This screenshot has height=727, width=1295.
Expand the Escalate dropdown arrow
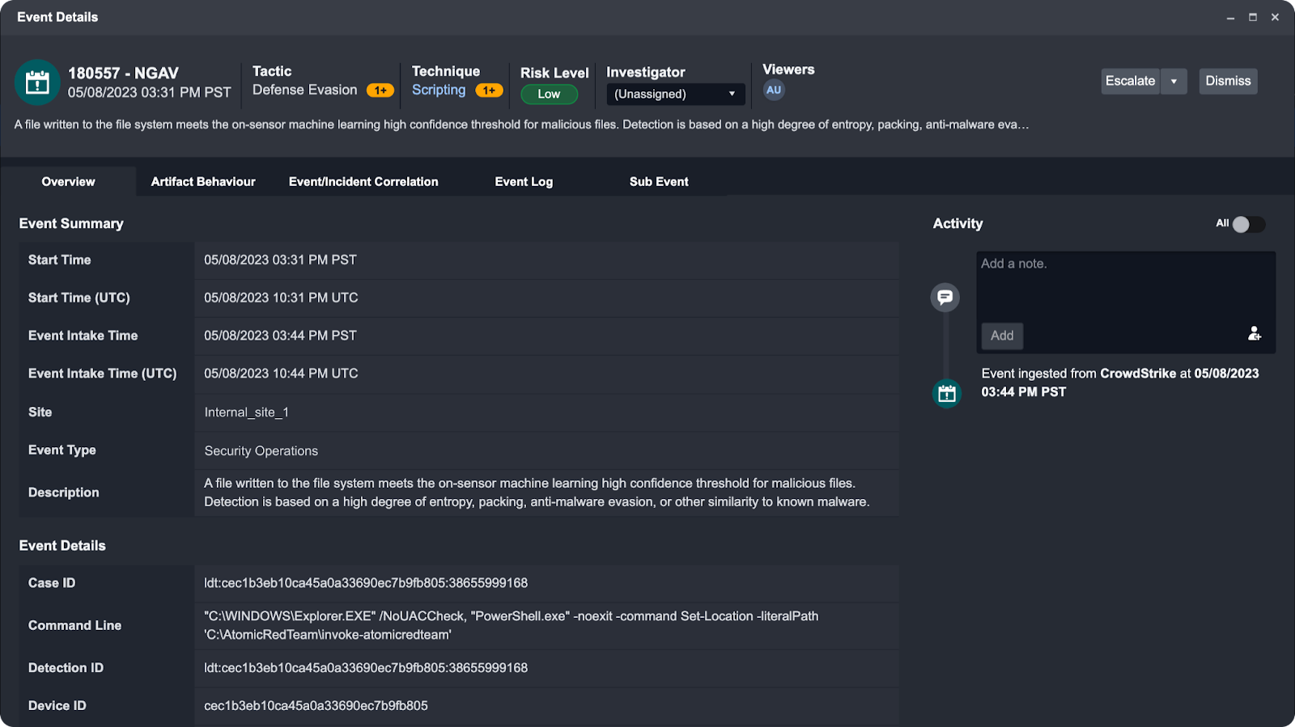pyautogui.click(x=1174, y=82)
